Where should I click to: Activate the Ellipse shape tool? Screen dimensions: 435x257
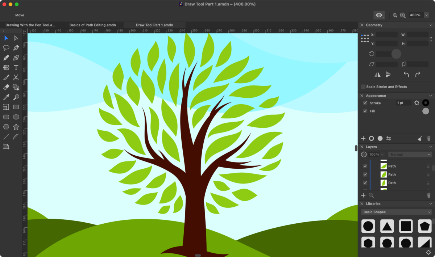16,117
